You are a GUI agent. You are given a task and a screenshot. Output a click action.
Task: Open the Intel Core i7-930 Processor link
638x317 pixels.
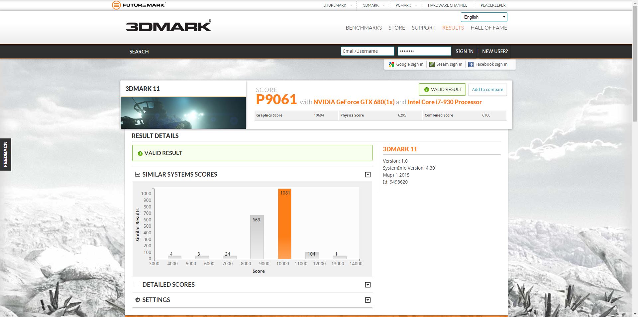point(445,102)
